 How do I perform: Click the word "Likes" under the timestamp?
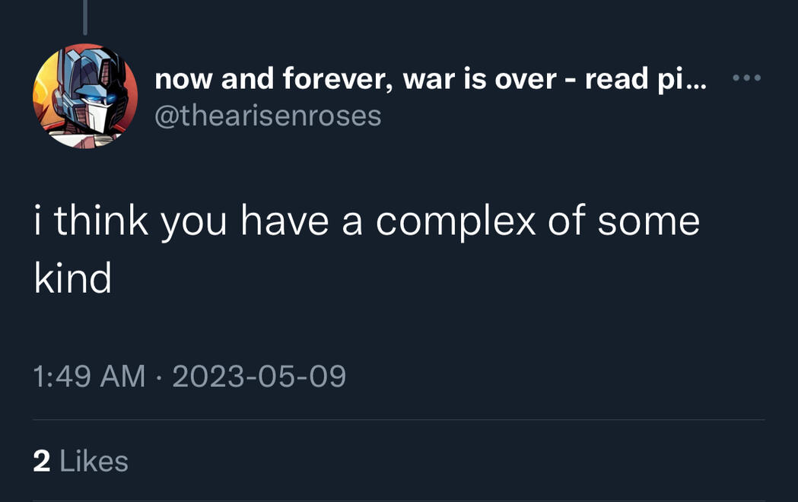(94, 461)
